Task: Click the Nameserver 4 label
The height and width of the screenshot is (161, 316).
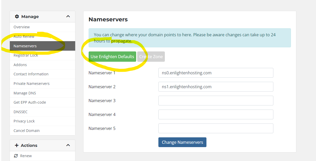Action: (102, 114)
